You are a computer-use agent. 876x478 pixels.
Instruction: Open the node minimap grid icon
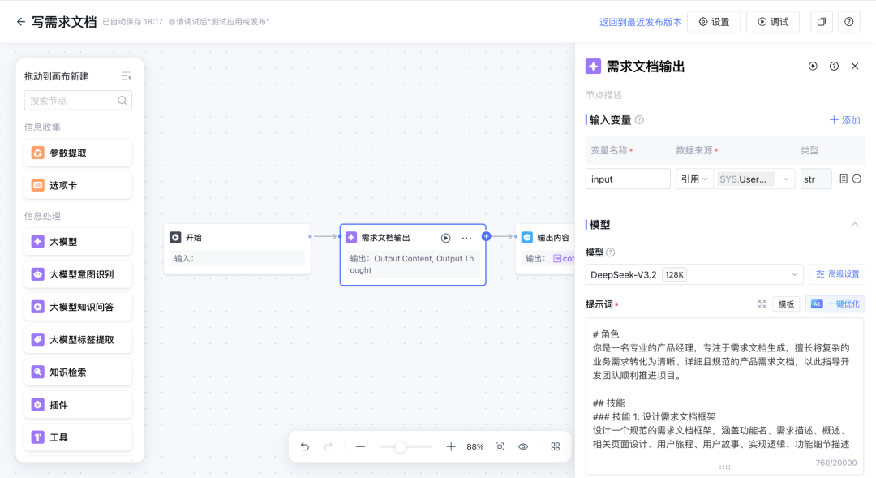point(556,446)
